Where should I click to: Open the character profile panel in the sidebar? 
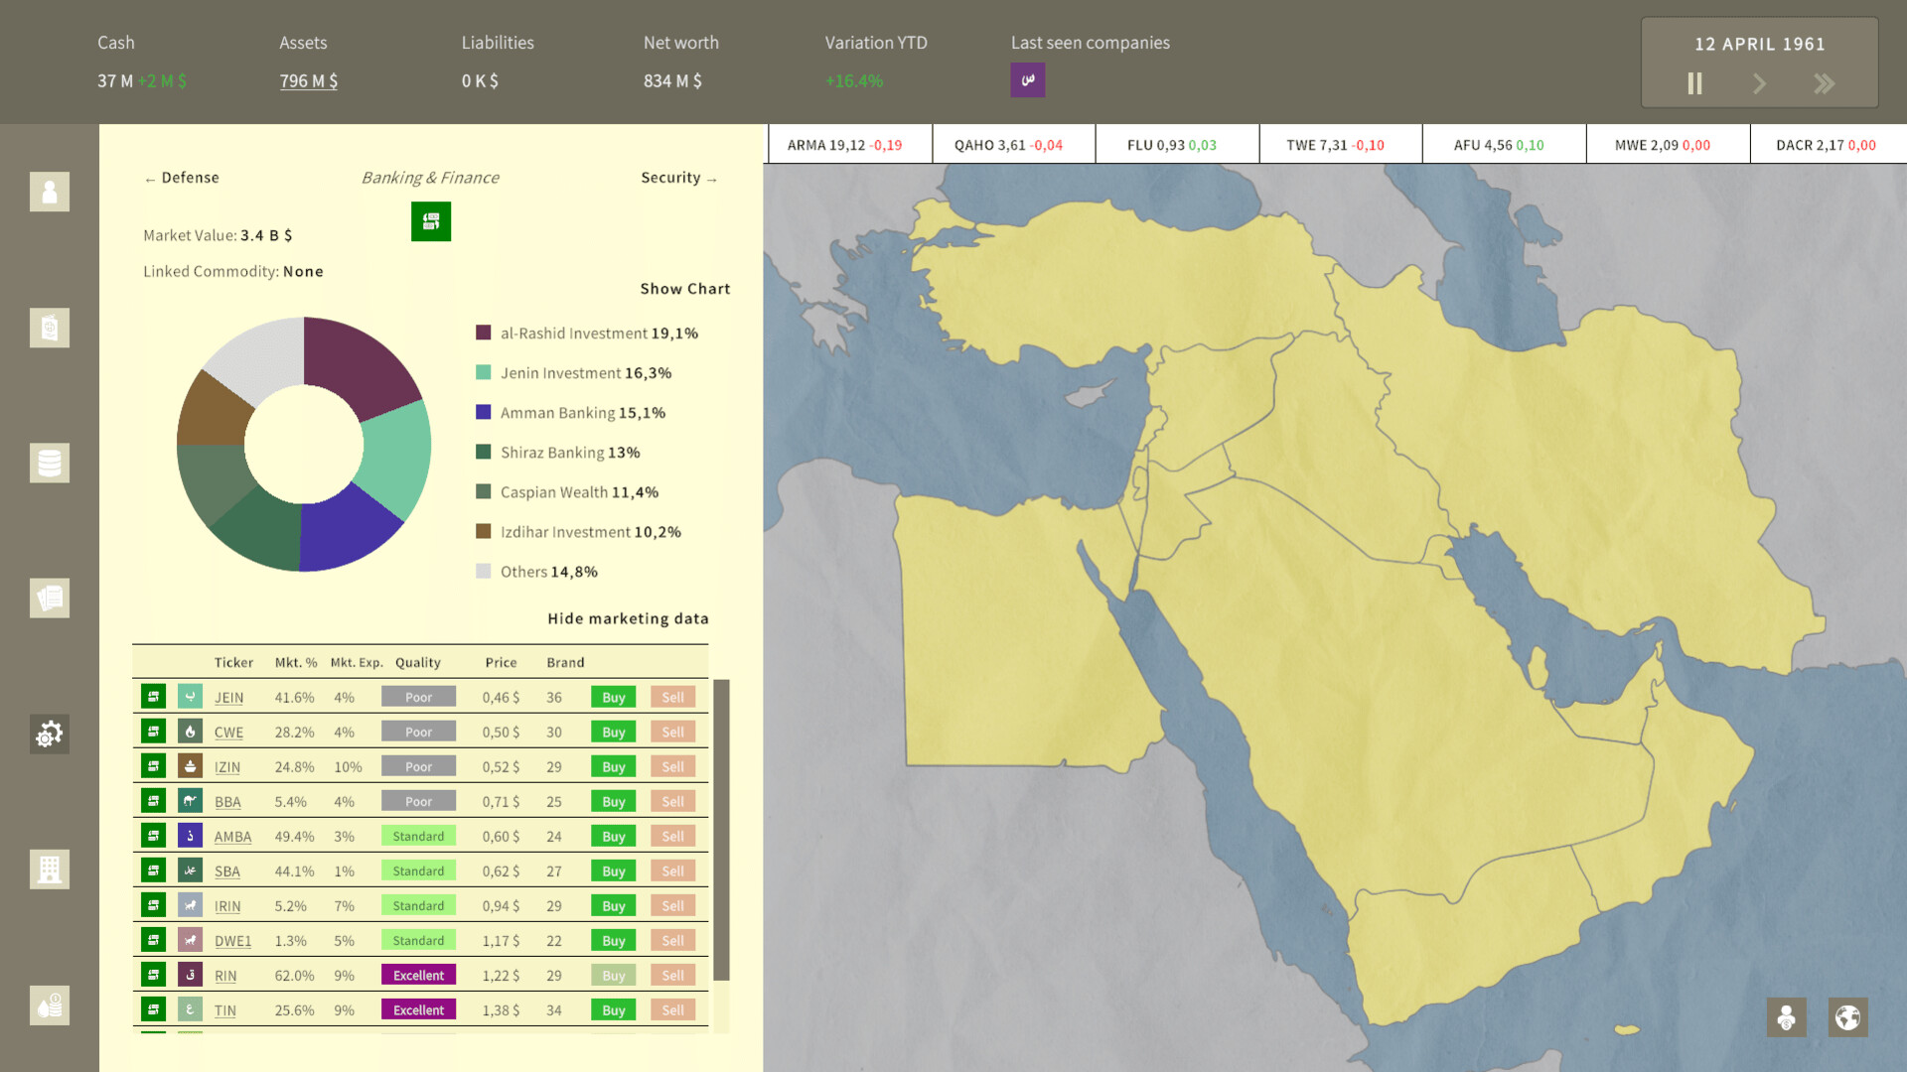point(49,192)
